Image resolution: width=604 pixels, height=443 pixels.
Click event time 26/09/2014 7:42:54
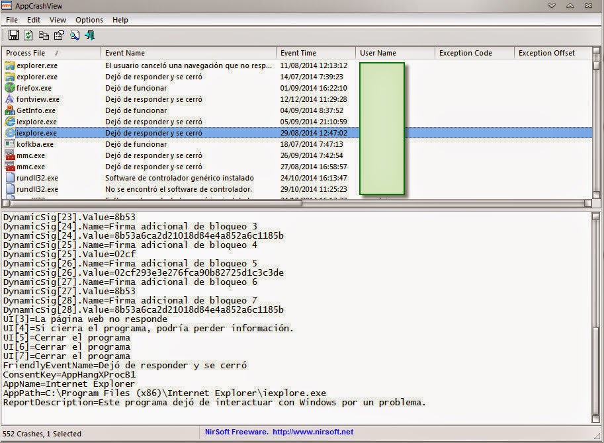click(311, 155)
